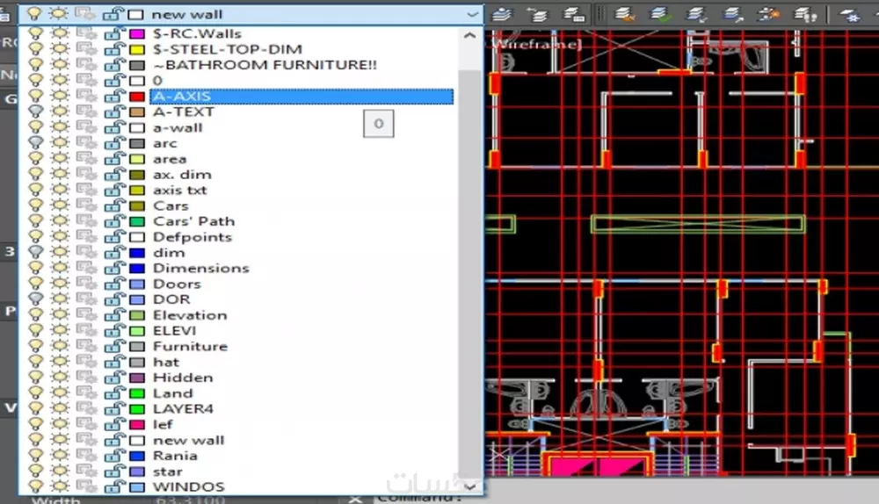Select the new wall layer in the list
This screenshot has height=504, width=879.
(x=189, y=440)
